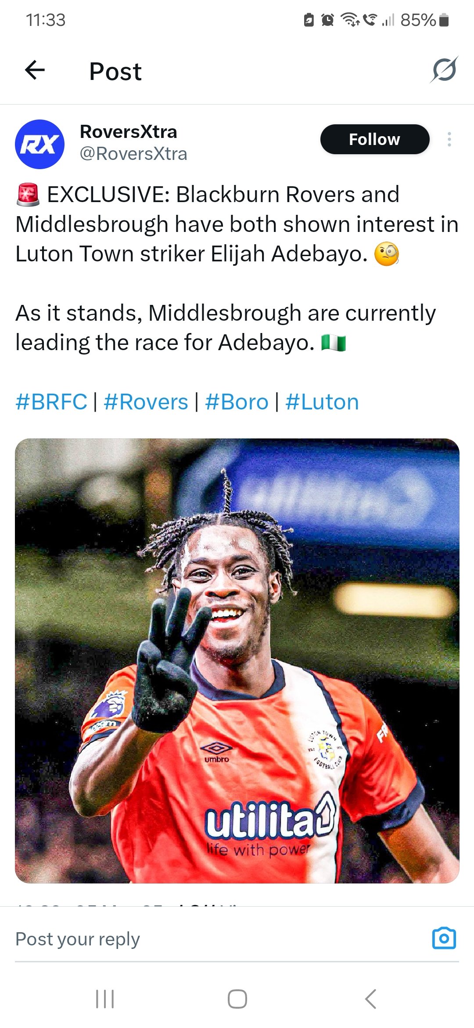Viewport: 474px width, 1028px height.
Task: Open the @RoversXtra handle
Action: pyautogui.click(x=133, y=154)
